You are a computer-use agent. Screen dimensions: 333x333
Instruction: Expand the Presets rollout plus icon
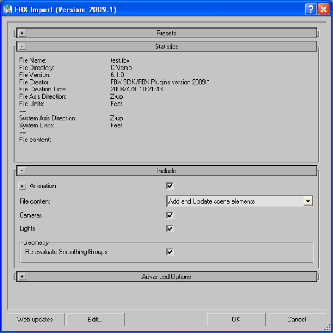(22, 33)
